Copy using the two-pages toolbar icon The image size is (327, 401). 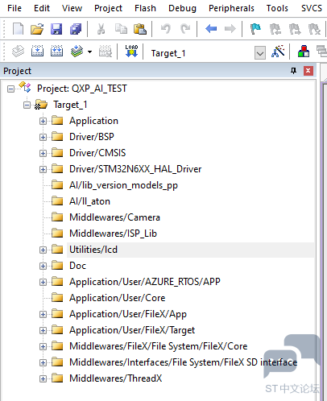coord(121,29)
